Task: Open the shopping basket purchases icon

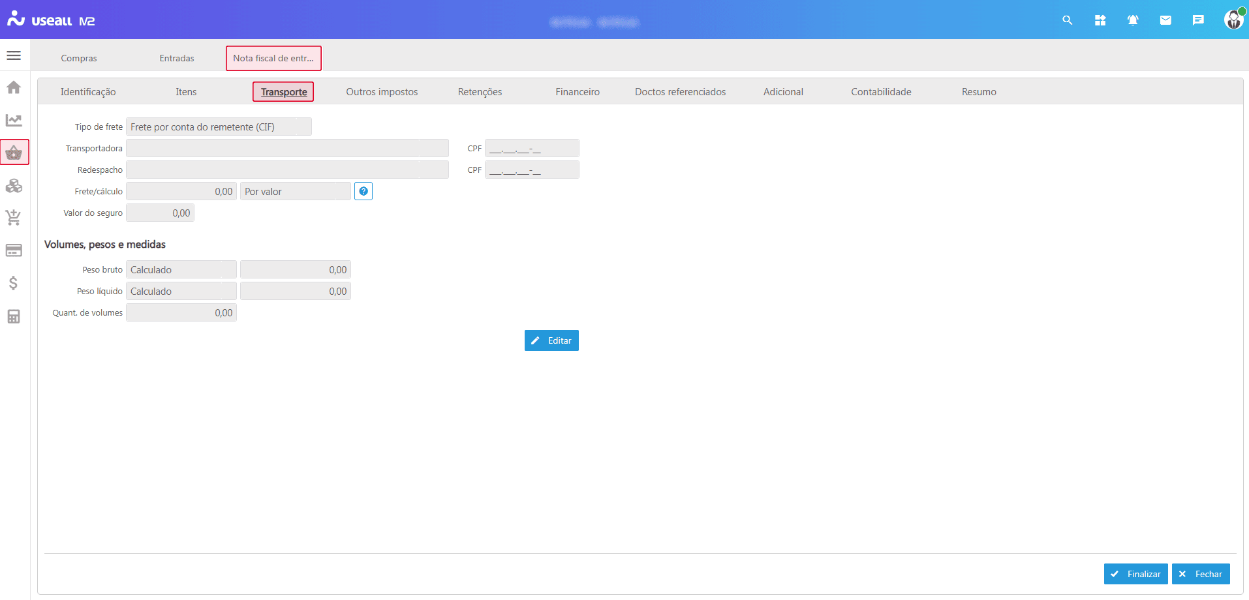Action: click(14, 153)
